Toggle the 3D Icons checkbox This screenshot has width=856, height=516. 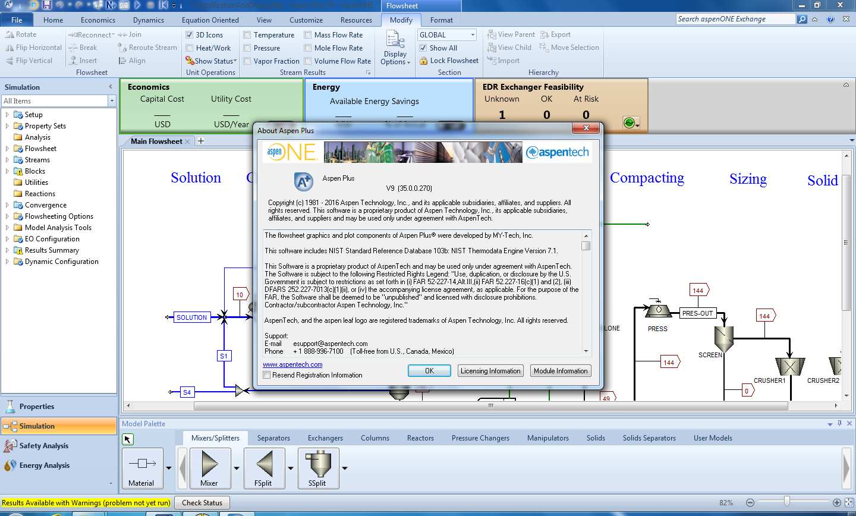tap(190, 34)
